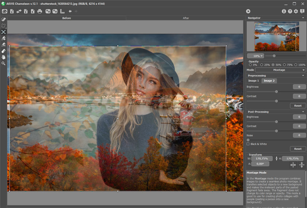Click the Post-Processing Brightness value field
307x208 pixels.
(x=299, y=117)
